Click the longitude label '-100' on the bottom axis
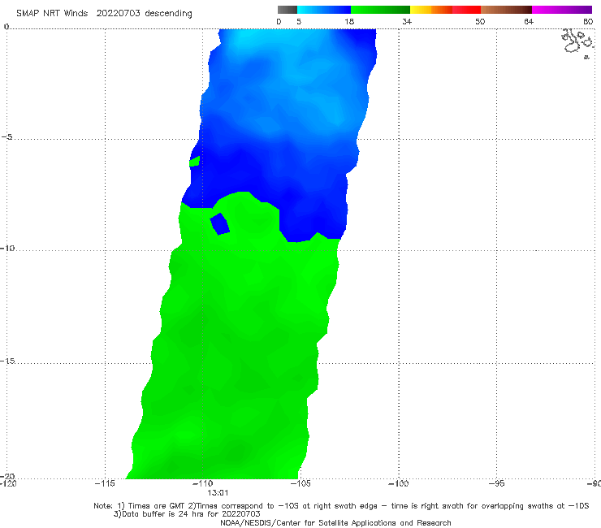 [x=398, y=483]
